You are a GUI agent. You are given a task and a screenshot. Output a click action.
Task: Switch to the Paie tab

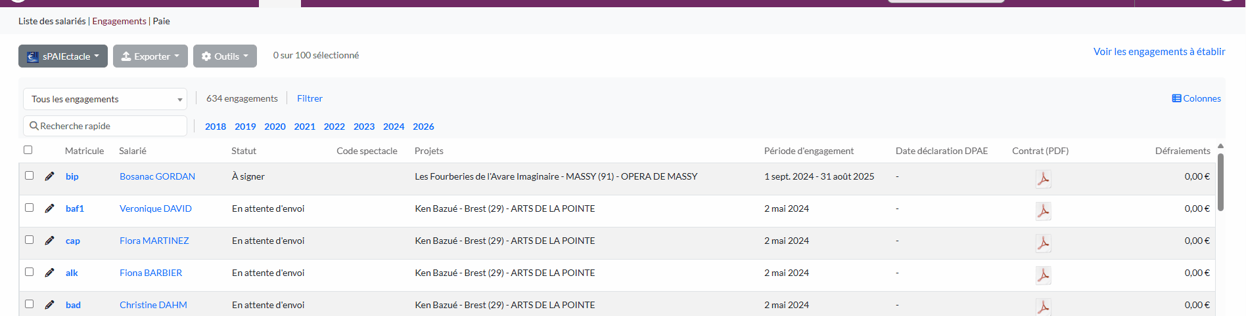[x=162, y=21]
